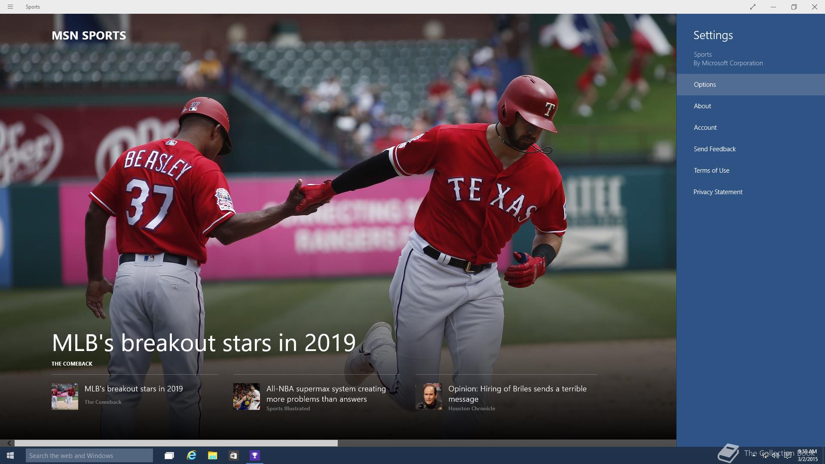The height and width of the screenshot is (464, 825).
Task: Click the Search the web and Windows box
Action: click(89, 455)
